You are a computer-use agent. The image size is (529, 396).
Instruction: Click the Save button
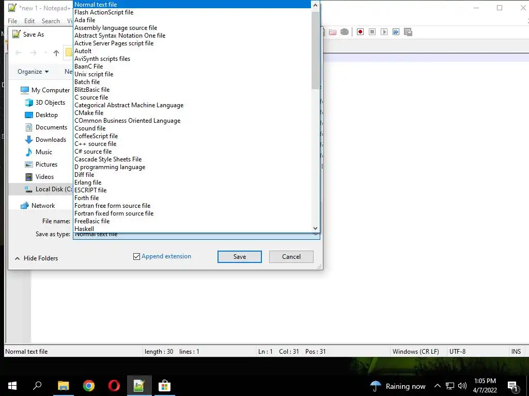[240, 257]
